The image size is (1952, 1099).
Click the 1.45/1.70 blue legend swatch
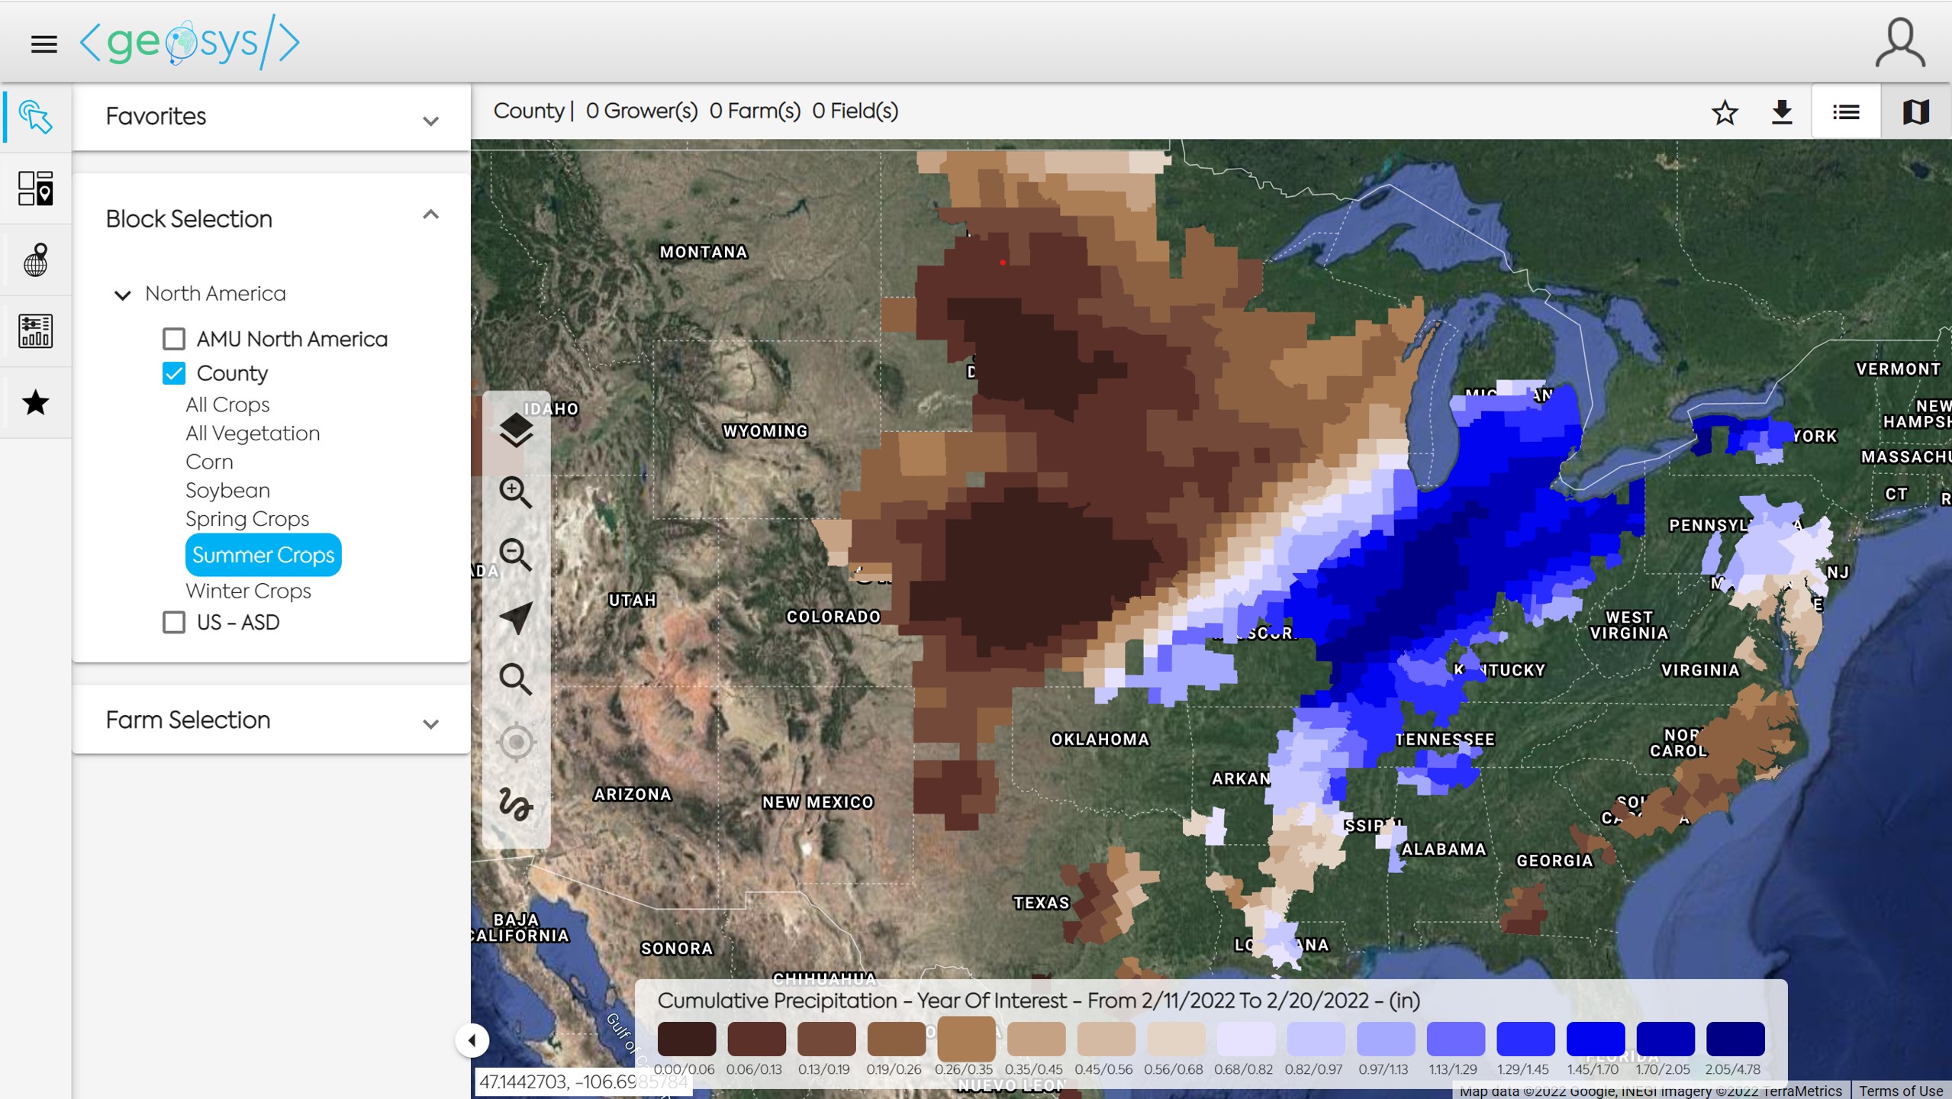point(1595,1039)
